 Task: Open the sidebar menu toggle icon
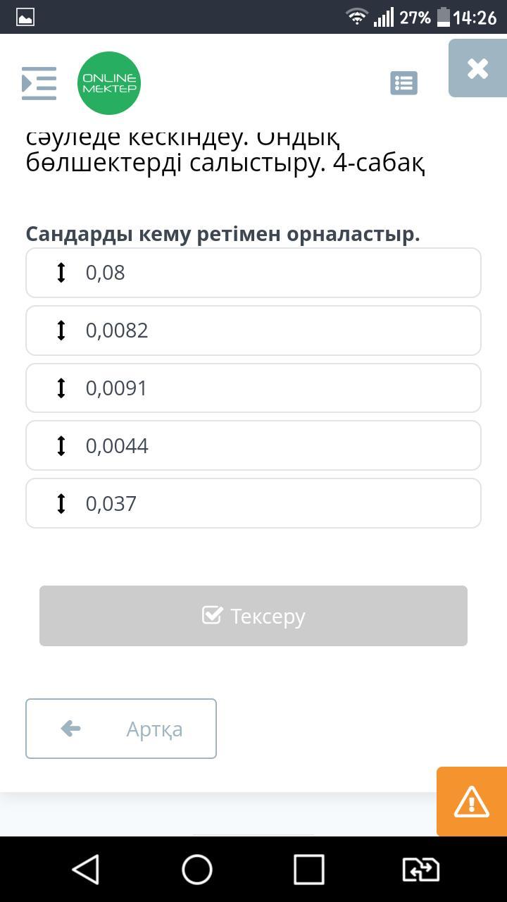pos(39,83)
